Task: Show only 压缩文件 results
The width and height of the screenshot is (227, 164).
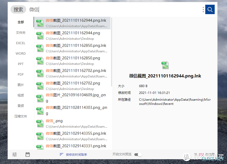Action: tap(21, 116)
